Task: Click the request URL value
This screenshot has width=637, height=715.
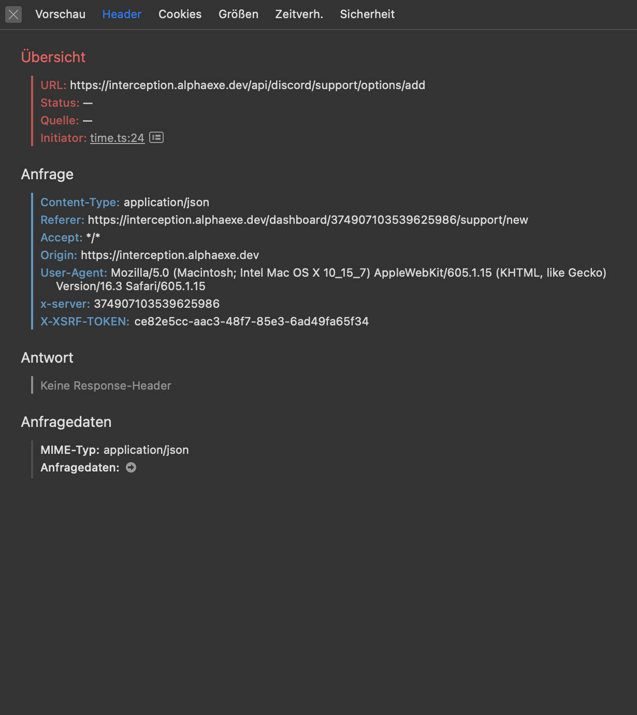Action: (x=248, y=85)
